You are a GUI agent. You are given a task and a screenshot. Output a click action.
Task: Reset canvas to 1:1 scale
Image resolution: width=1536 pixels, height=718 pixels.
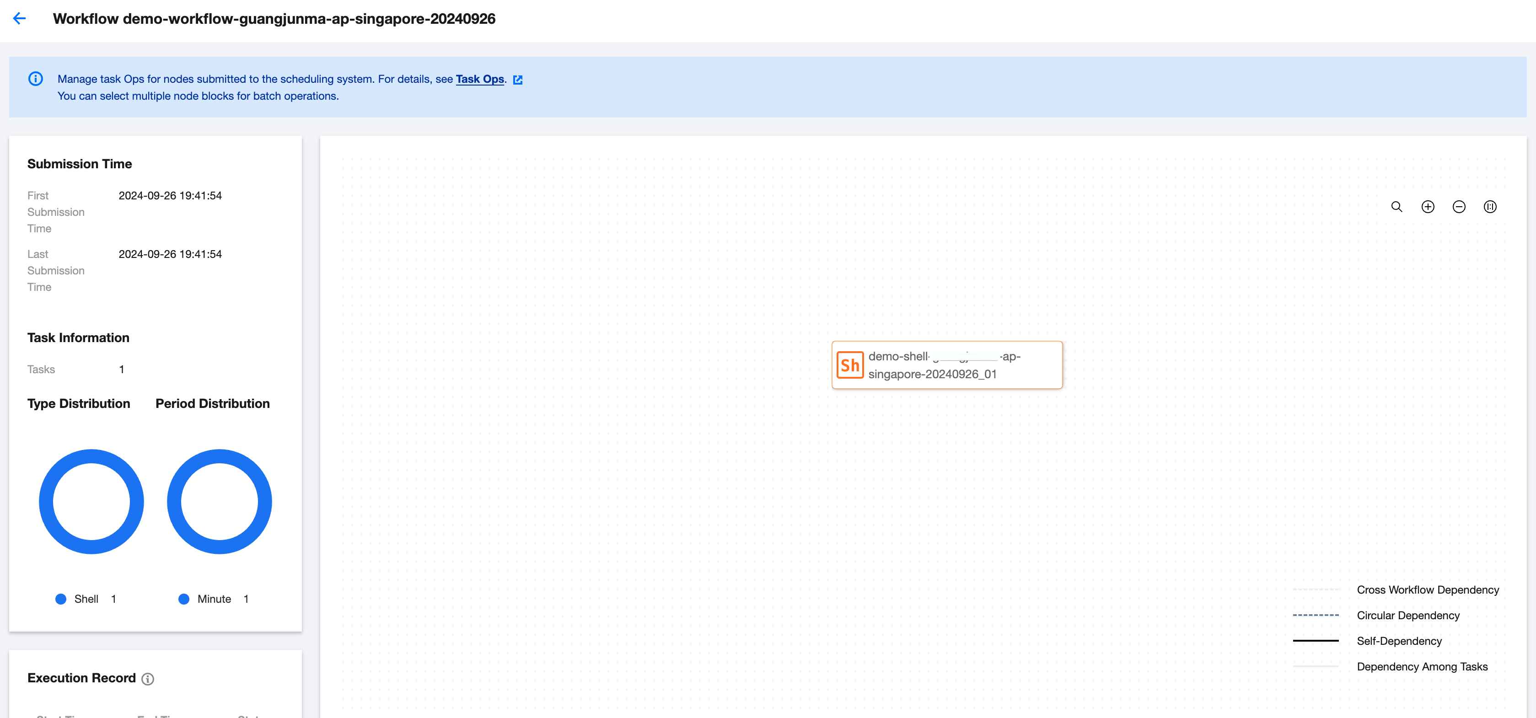1489,207
